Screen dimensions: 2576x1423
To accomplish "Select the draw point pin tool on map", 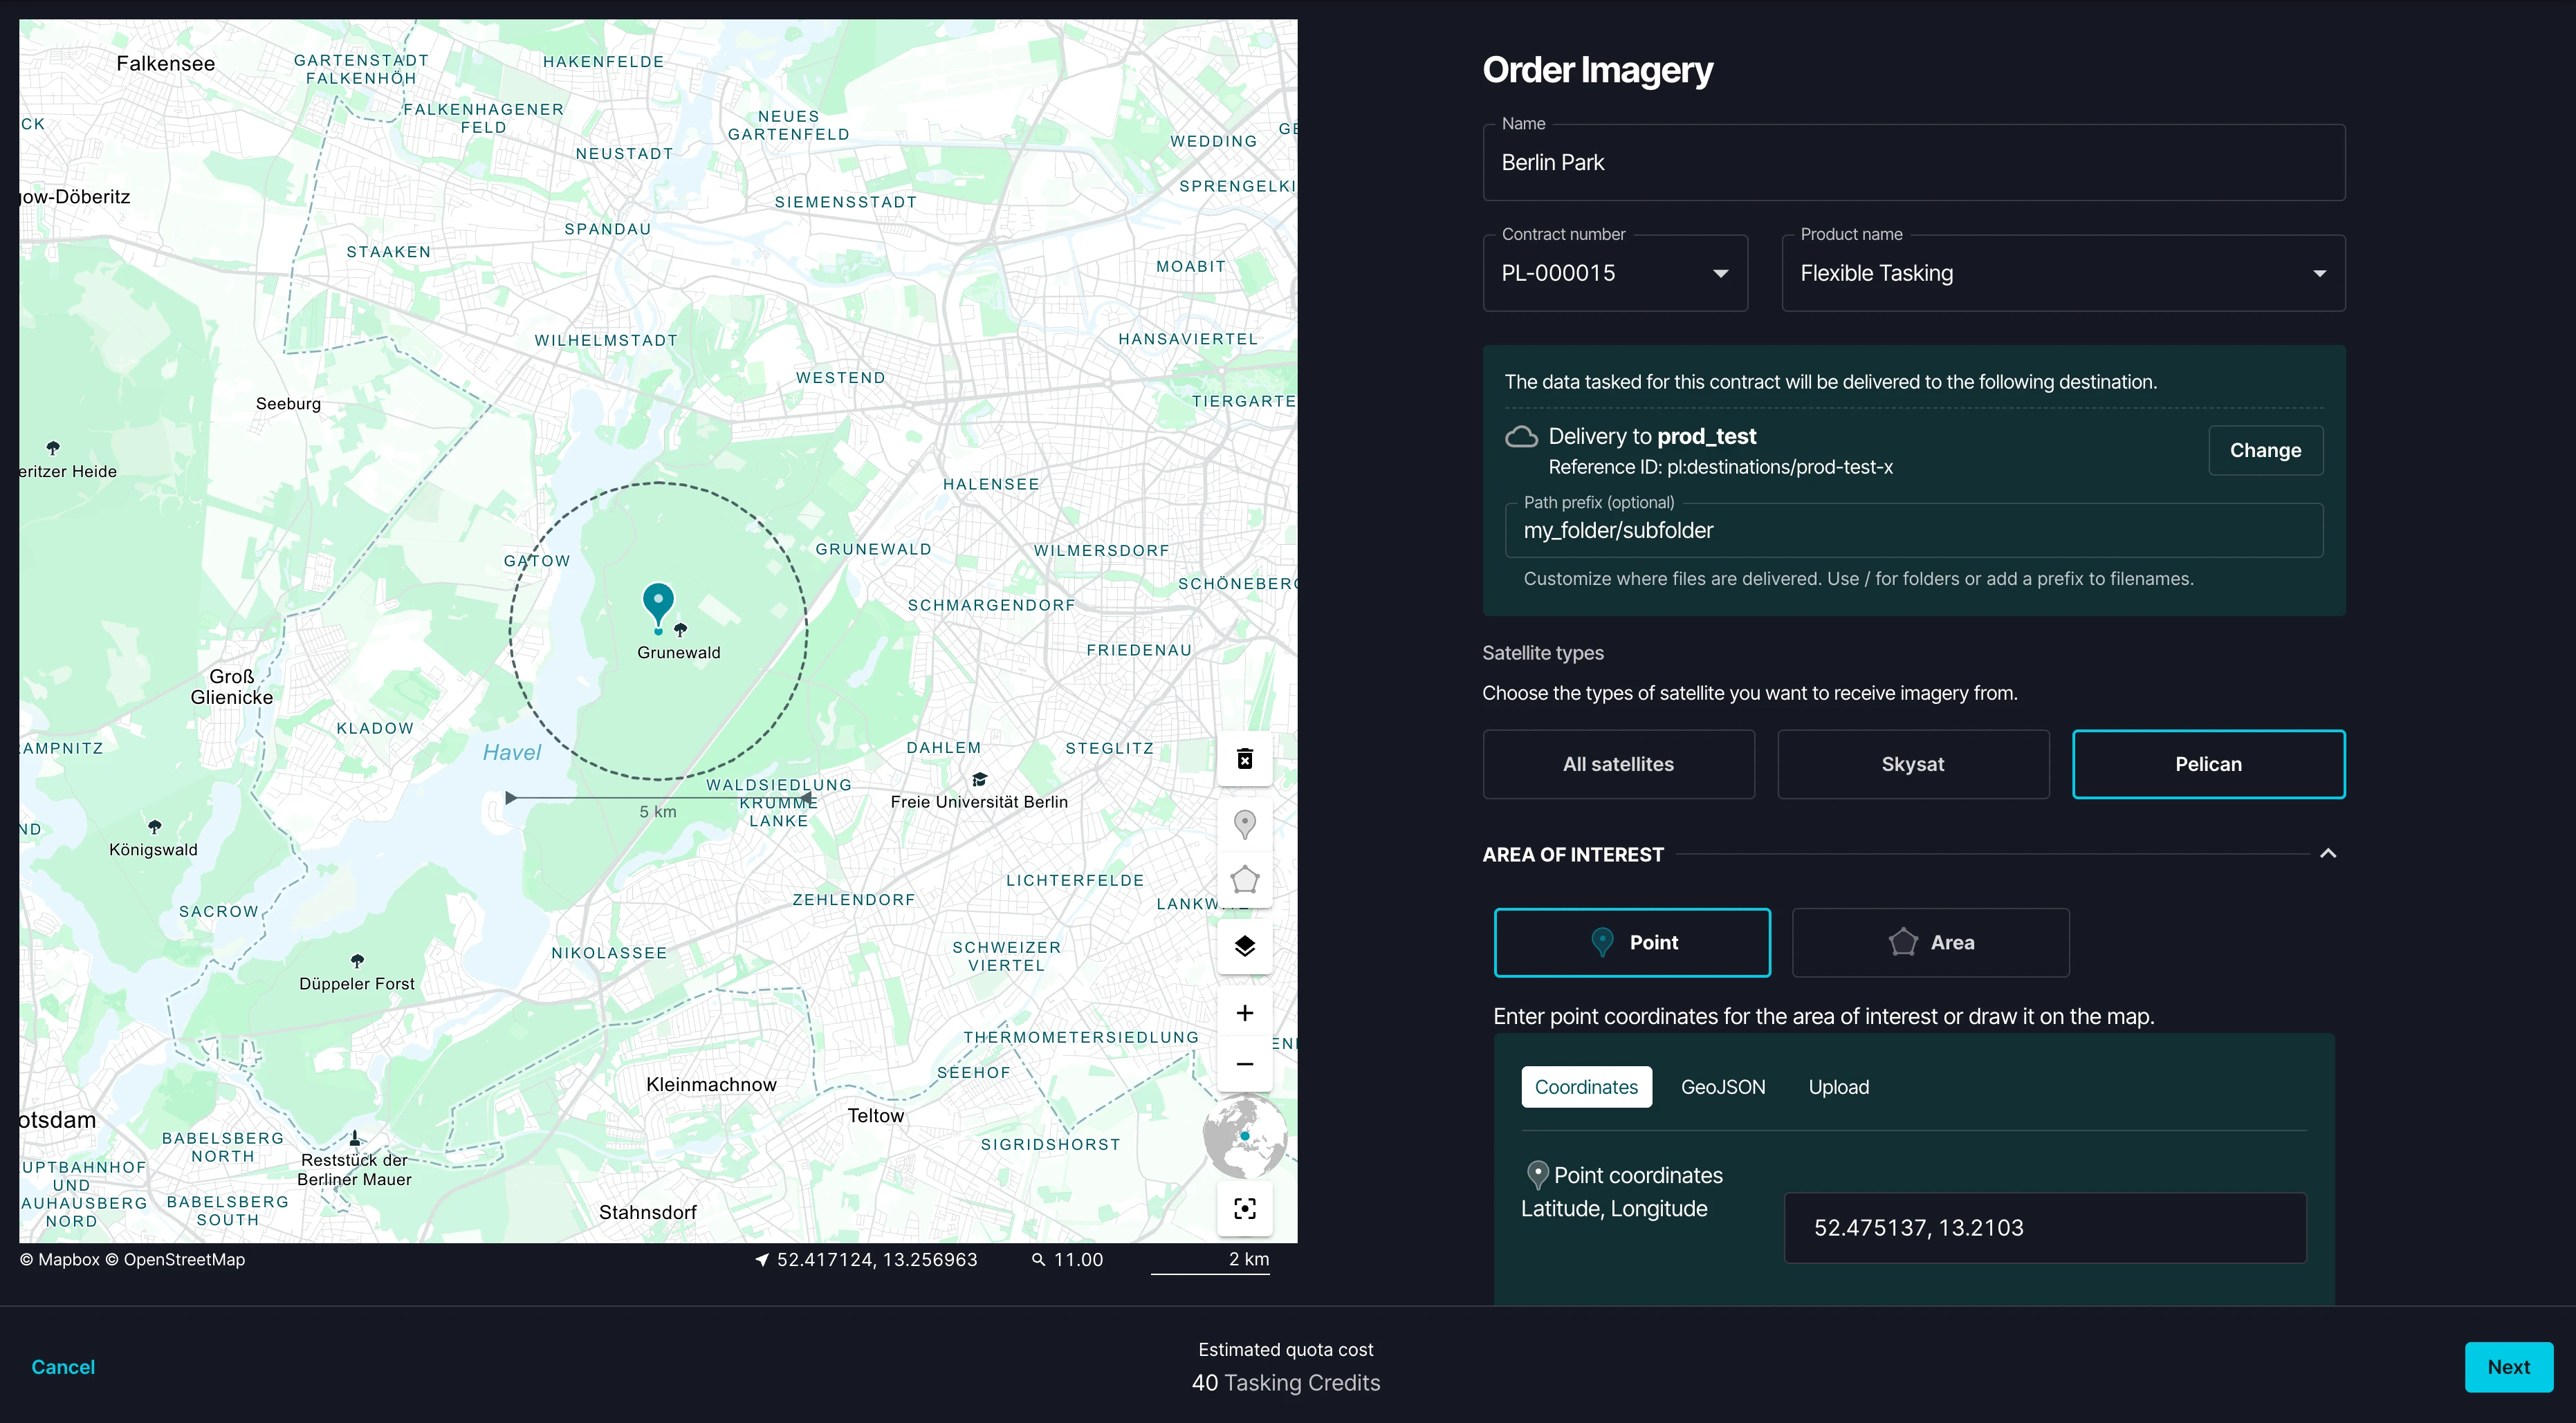I will click(1244, 824).
